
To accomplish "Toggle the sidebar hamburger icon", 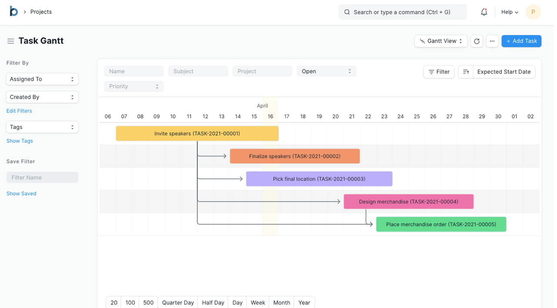I will click(x=10, y=41).
